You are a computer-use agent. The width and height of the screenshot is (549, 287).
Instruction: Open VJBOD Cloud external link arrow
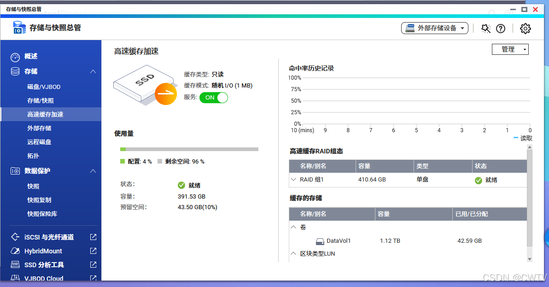pos(93,278)
